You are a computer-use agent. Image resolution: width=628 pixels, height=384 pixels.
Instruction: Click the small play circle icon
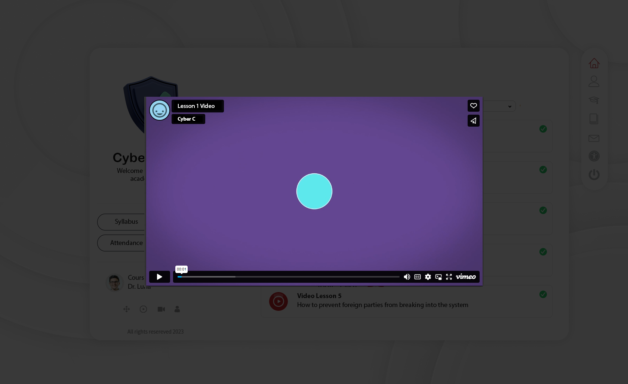tap(143, 309)
